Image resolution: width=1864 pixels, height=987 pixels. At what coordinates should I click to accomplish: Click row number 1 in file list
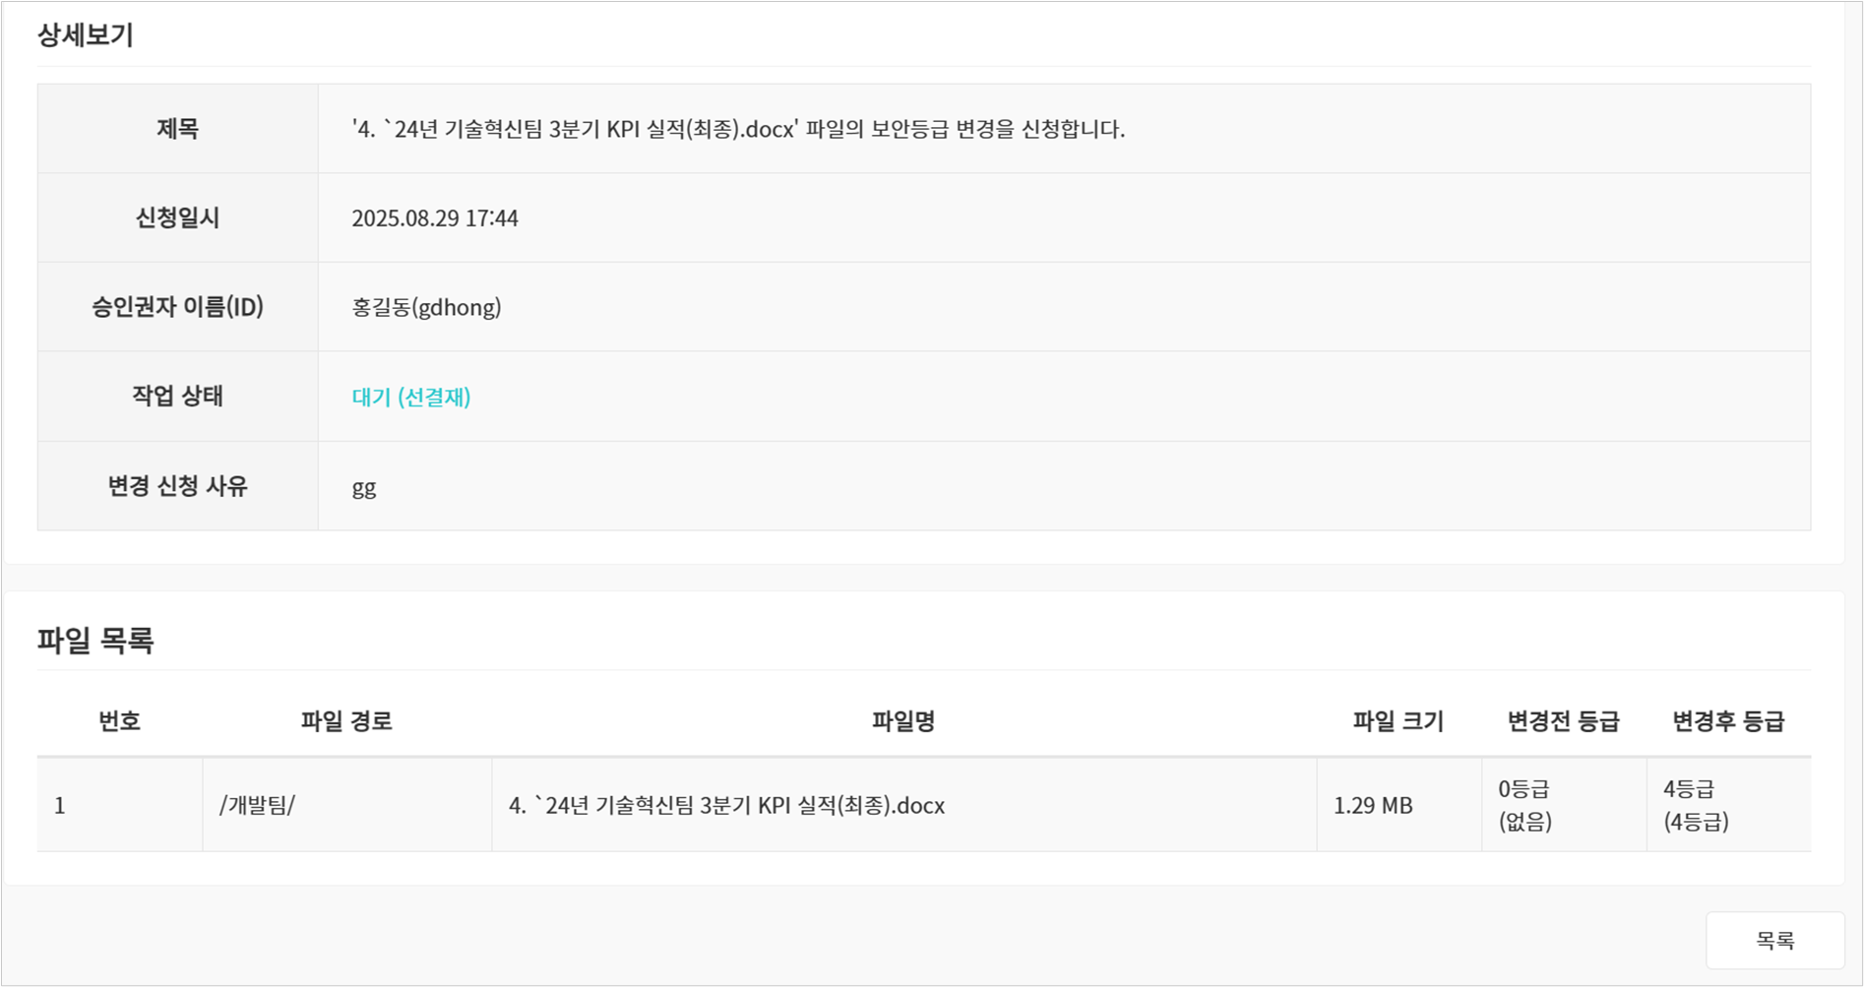coord(60,806)
